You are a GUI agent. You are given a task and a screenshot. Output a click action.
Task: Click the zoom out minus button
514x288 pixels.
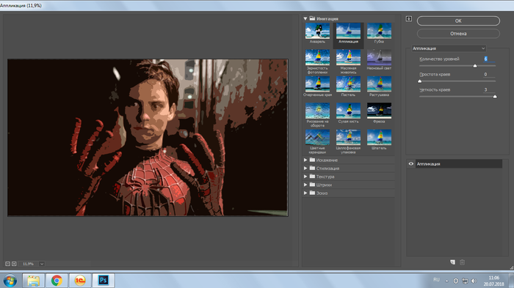[7, 264]
